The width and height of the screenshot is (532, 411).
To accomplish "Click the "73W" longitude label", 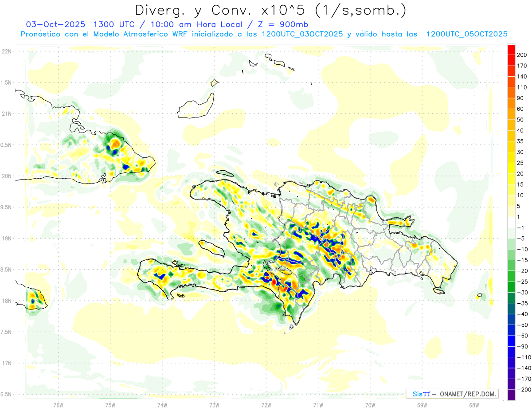I will [x=214, y=405].
